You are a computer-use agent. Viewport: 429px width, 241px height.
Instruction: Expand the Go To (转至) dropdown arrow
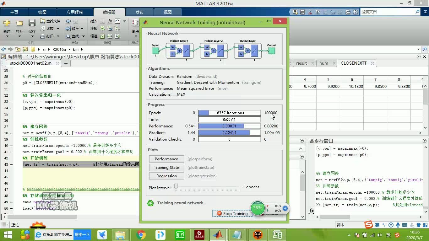82,29
